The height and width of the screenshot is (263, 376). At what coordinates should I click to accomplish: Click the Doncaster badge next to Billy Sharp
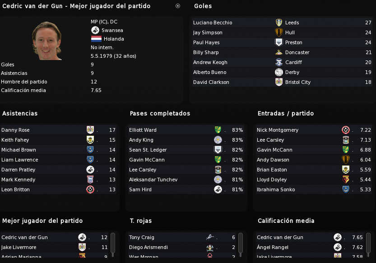pos(279,52)
